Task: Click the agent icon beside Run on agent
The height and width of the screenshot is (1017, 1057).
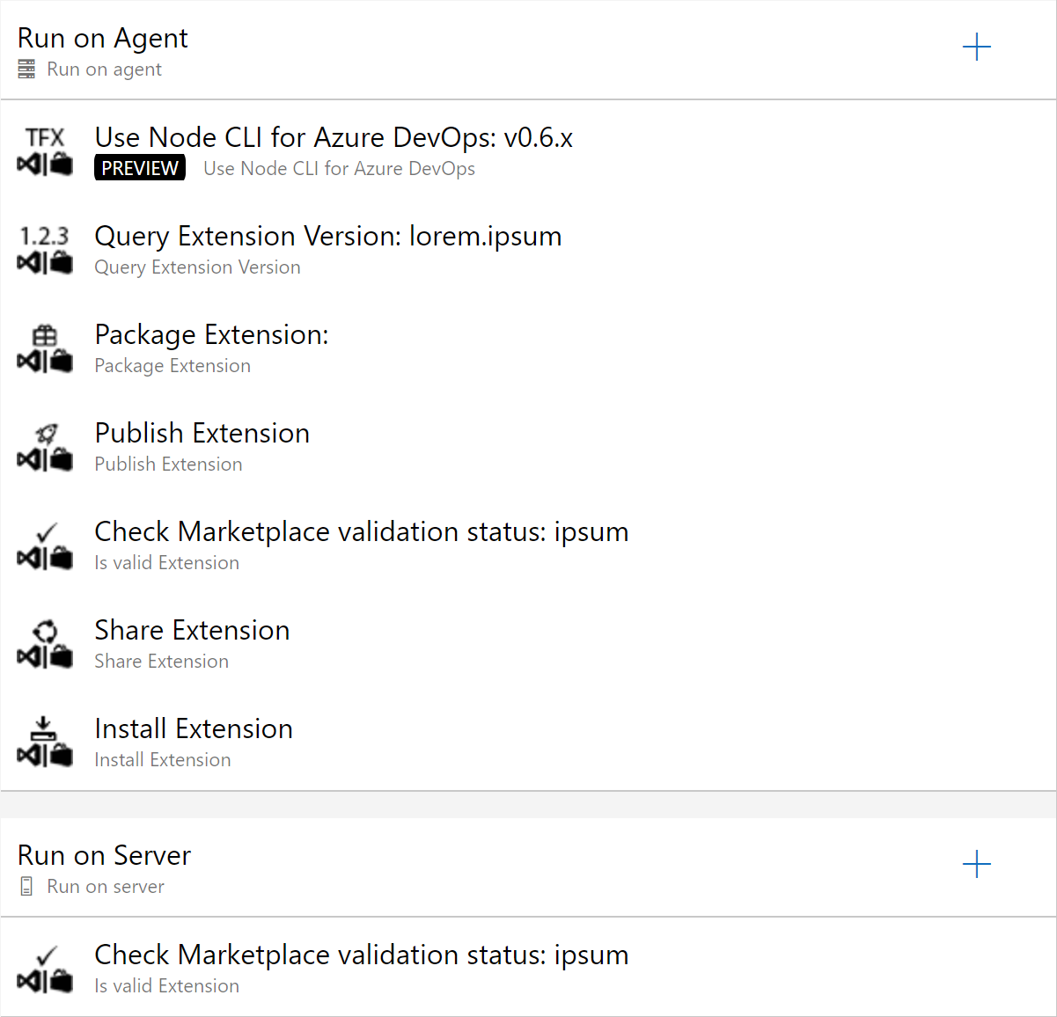Action: click(26, 69)
